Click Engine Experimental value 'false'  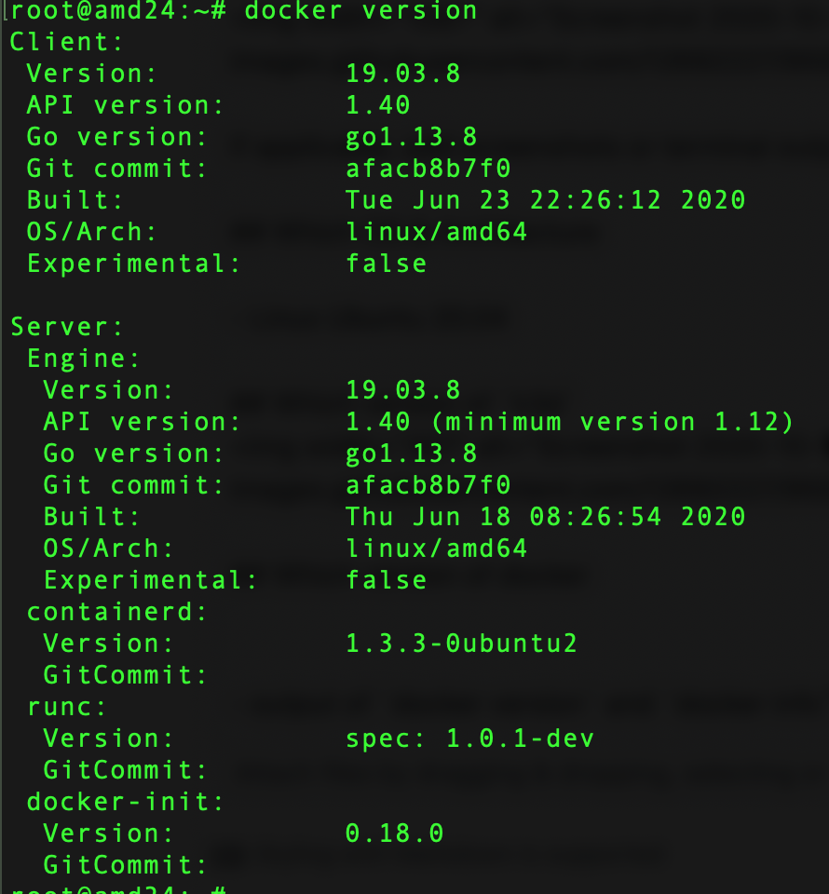tap(386, 580)
